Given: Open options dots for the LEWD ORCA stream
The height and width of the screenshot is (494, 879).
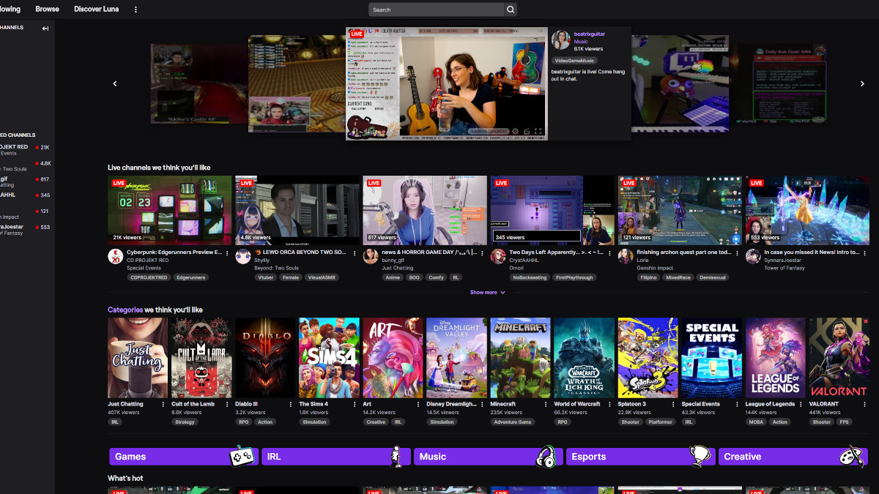Looking at the screenshot, I should click(355, 253).
